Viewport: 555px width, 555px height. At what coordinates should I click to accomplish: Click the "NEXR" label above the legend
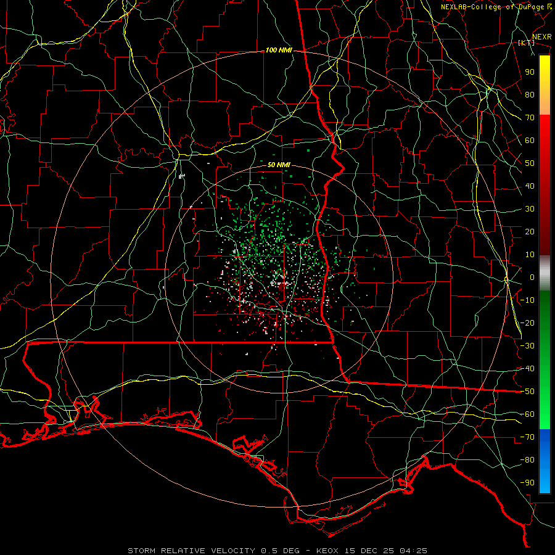tap(542, 37)
